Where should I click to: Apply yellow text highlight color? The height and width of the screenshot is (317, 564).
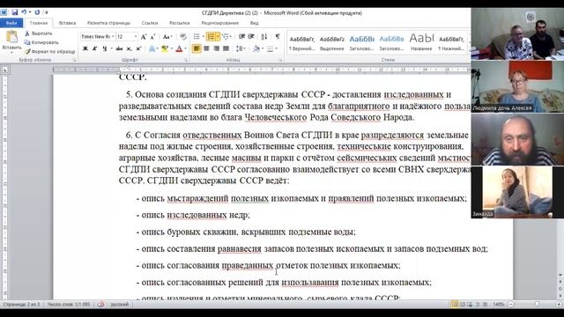(165, 48)
